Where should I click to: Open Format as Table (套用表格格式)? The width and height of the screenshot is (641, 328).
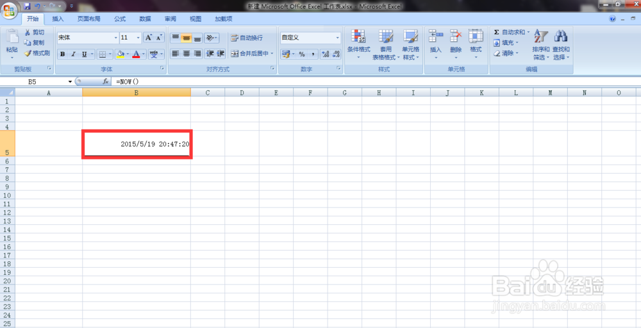[385, 44]
